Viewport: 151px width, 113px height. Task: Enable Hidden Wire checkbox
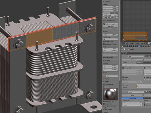point(104,104)
